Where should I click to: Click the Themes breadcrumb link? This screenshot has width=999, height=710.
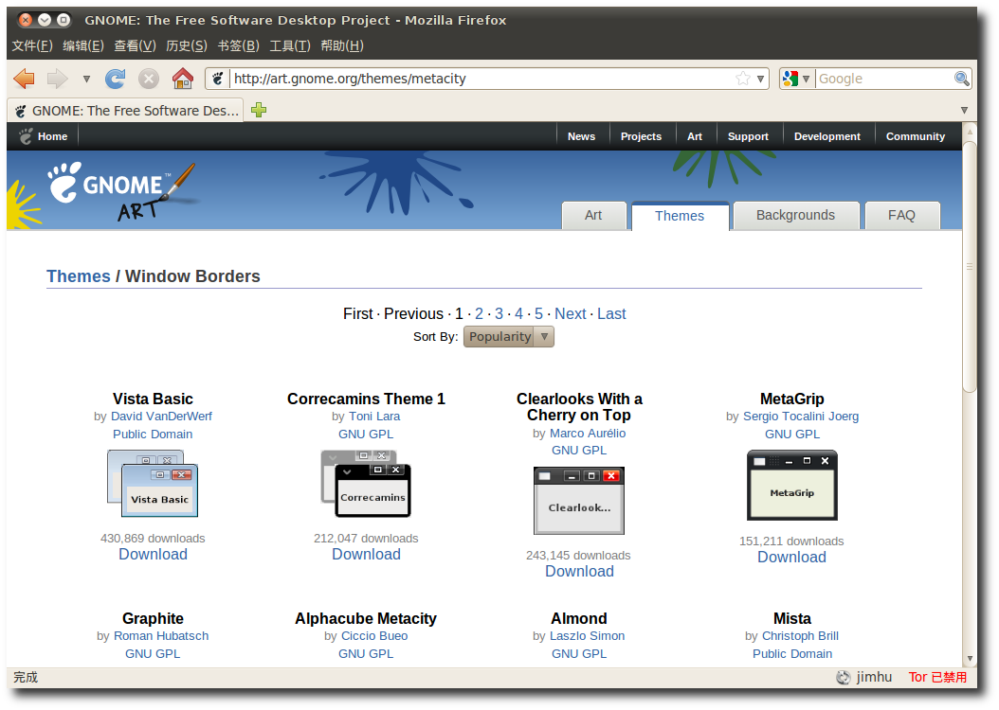point(79,276)
